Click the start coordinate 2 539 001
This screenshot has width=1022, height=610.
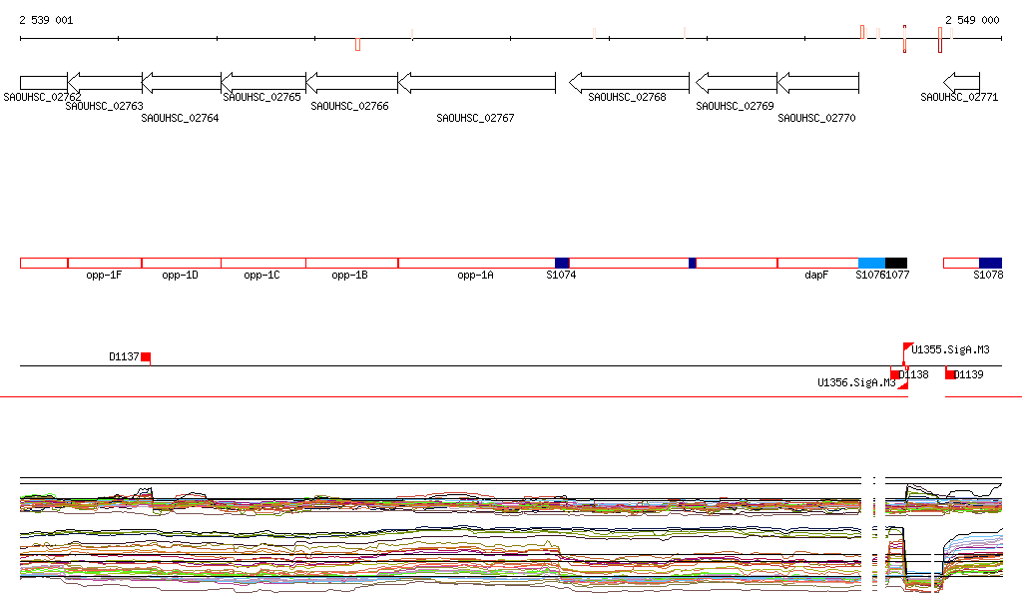click(46, 20)
